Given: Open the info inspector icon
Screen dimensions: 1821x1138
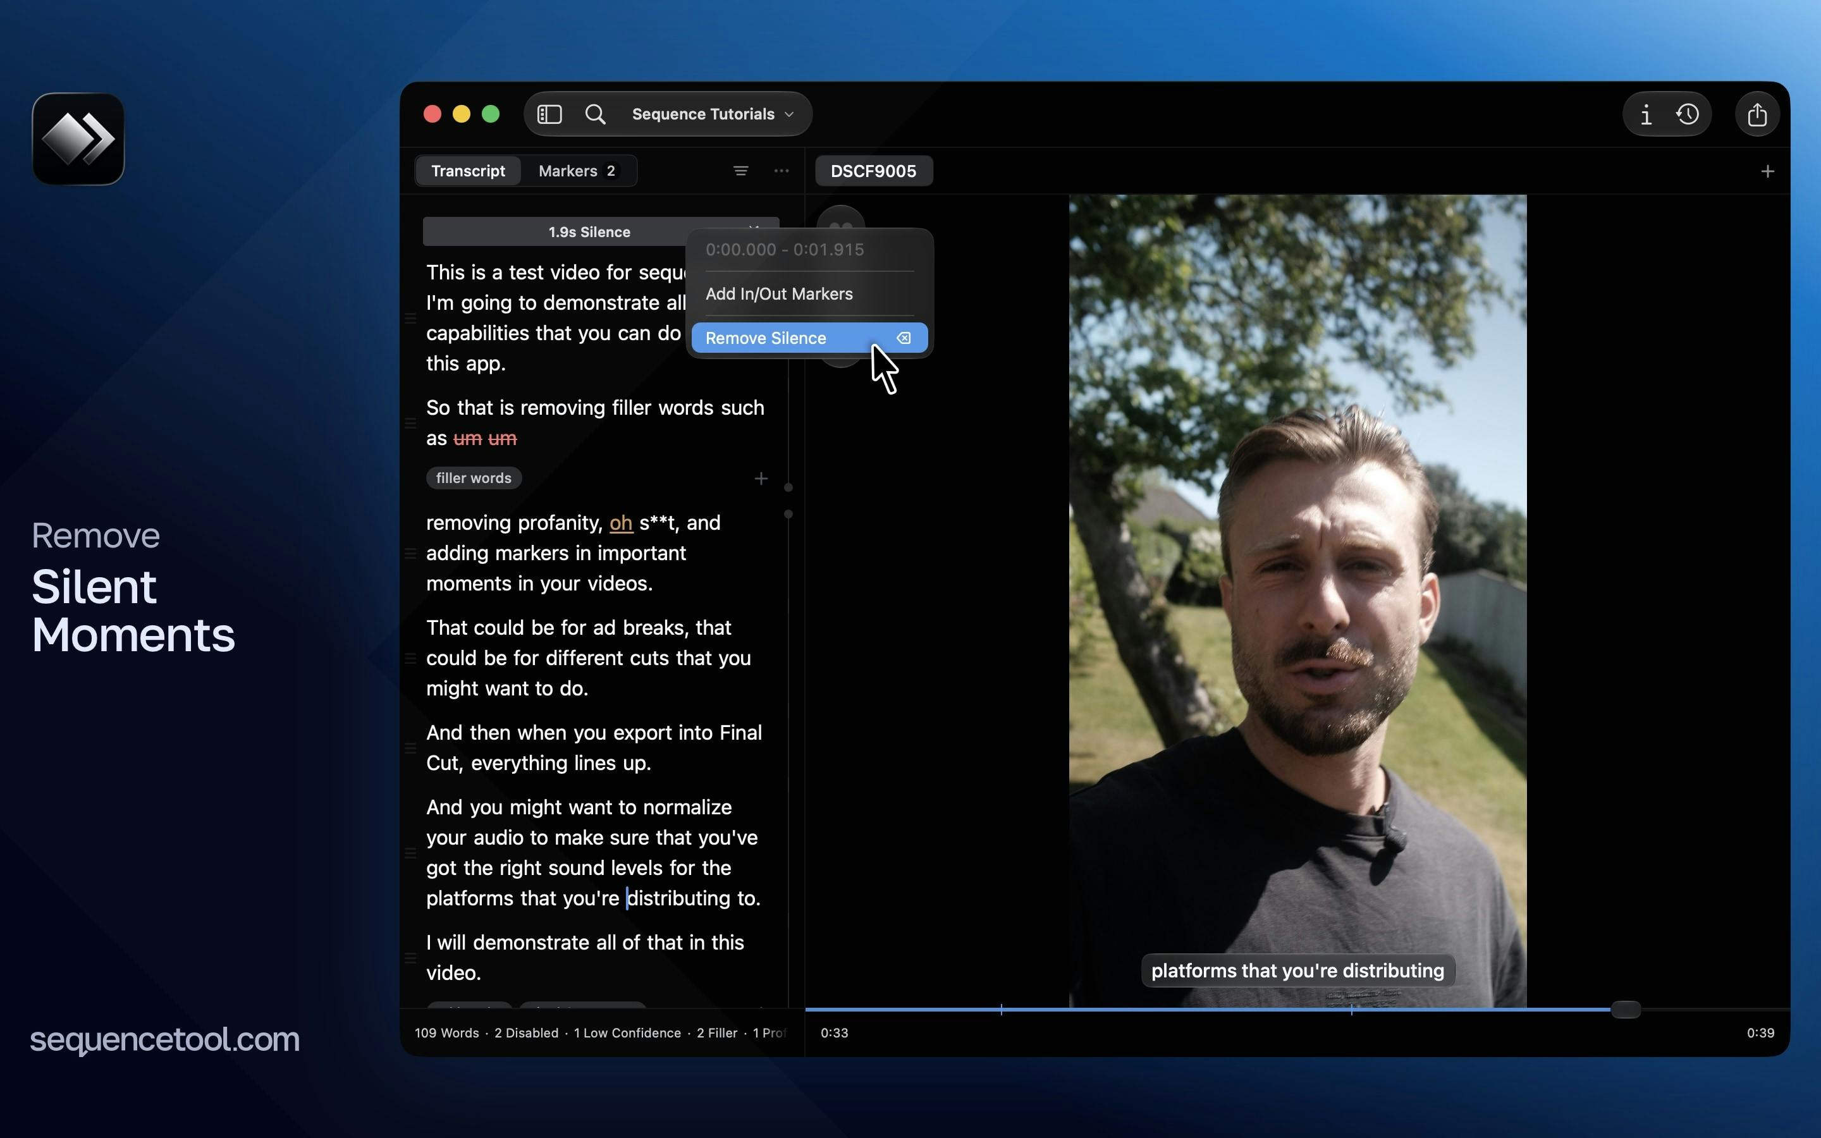Looking at the screenshot, I should click(1646, 114).
